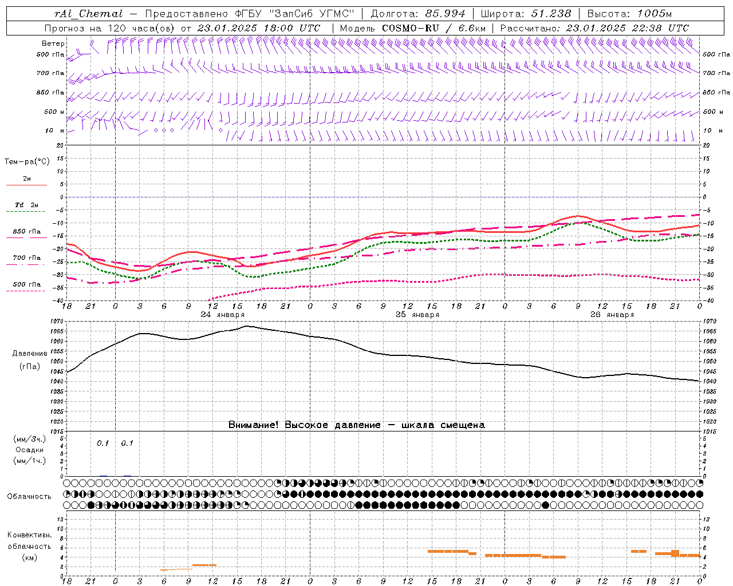This screenshot has height=586, width=733.
Task: Click the (гПа) unit label under Давление
Action: 30,367
